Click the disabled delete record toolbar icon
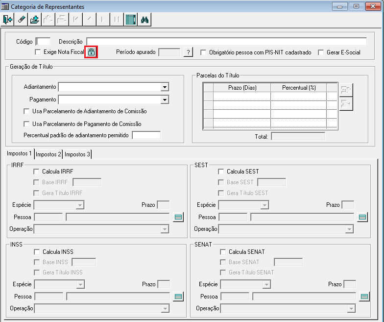The height and width of the screenshot is (322, 384). coord(61,20)
